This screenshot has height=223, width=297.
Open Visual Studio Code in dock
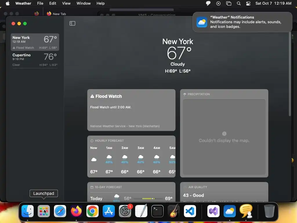pyautogui.click(x=190, y=211)
